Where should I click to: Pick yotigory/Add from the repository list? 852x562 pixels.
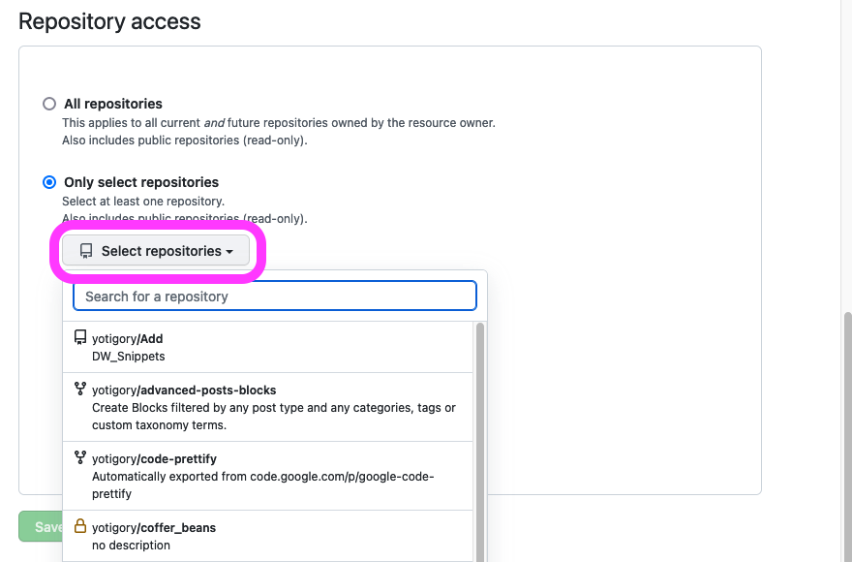click(x=268, y=347)
